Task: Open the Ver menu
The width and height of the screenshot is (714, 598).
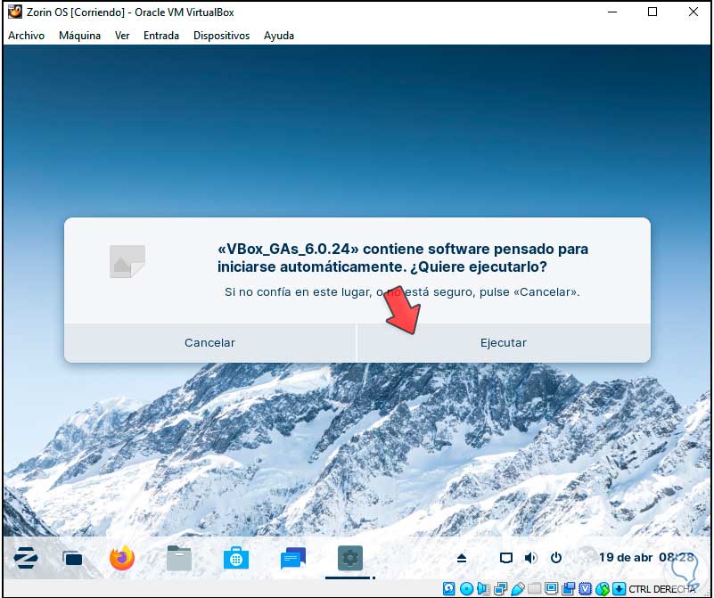Action: 122,36
